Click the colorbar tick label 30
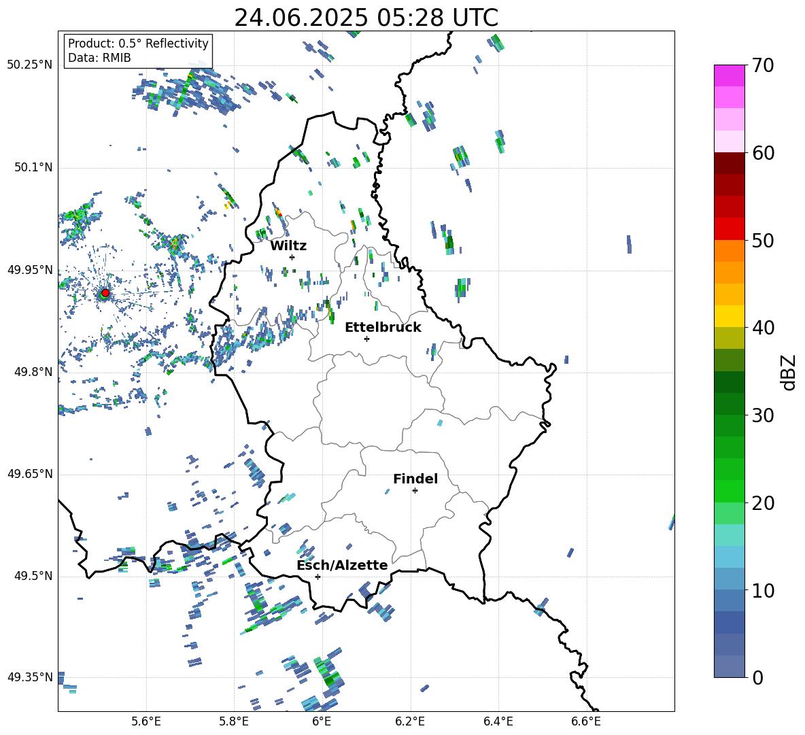The image size is (805, 735). point(763,415)
